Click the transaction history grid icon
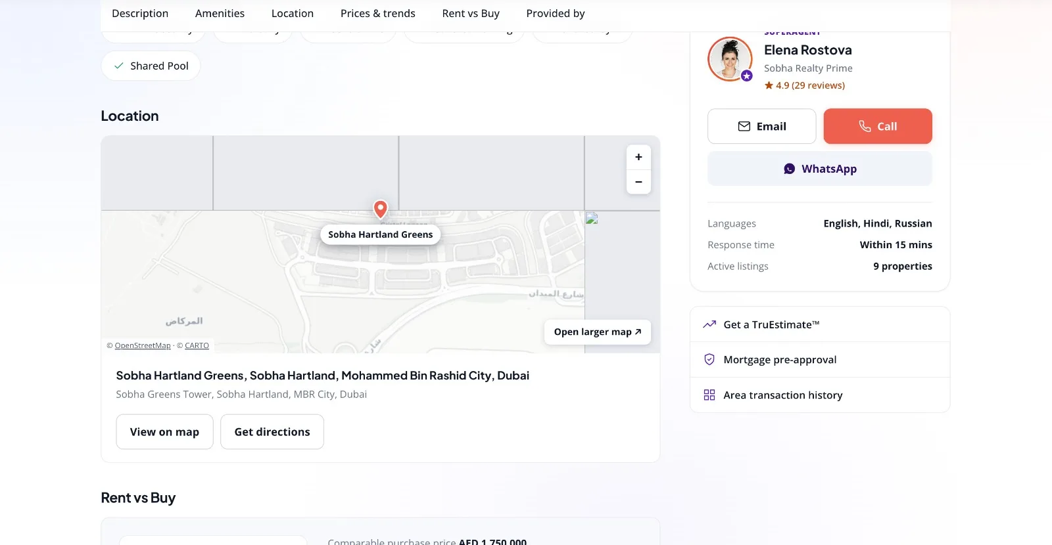1052x545 pixels. click(x=709, y=395)
